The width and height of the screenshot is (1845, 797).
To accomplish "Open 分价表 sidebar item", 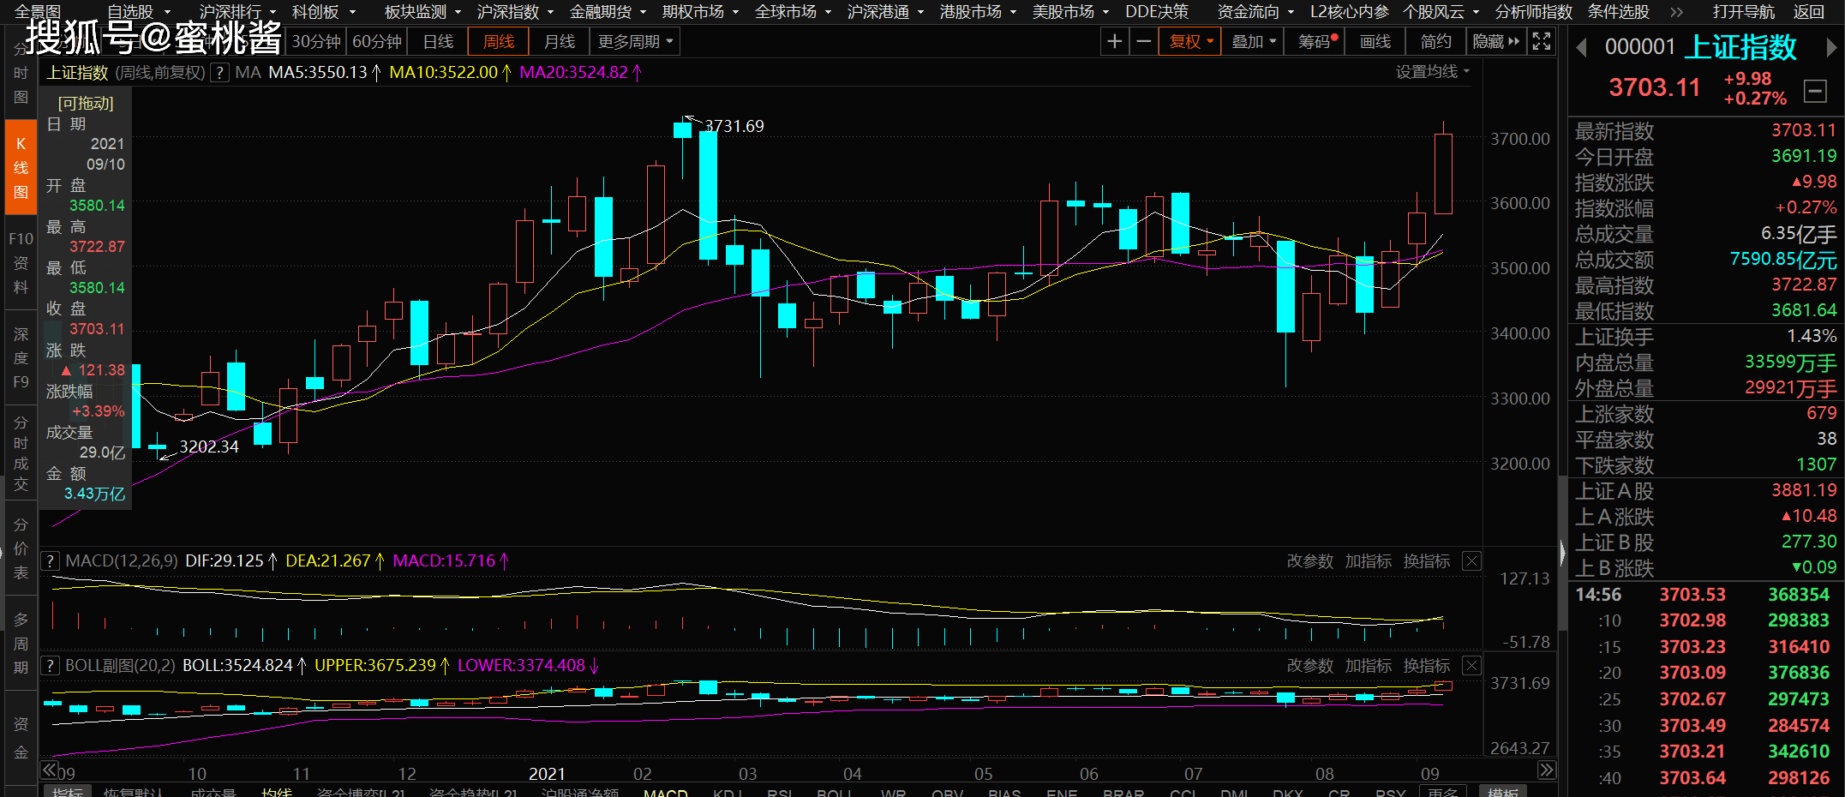I will coord(21,548).
